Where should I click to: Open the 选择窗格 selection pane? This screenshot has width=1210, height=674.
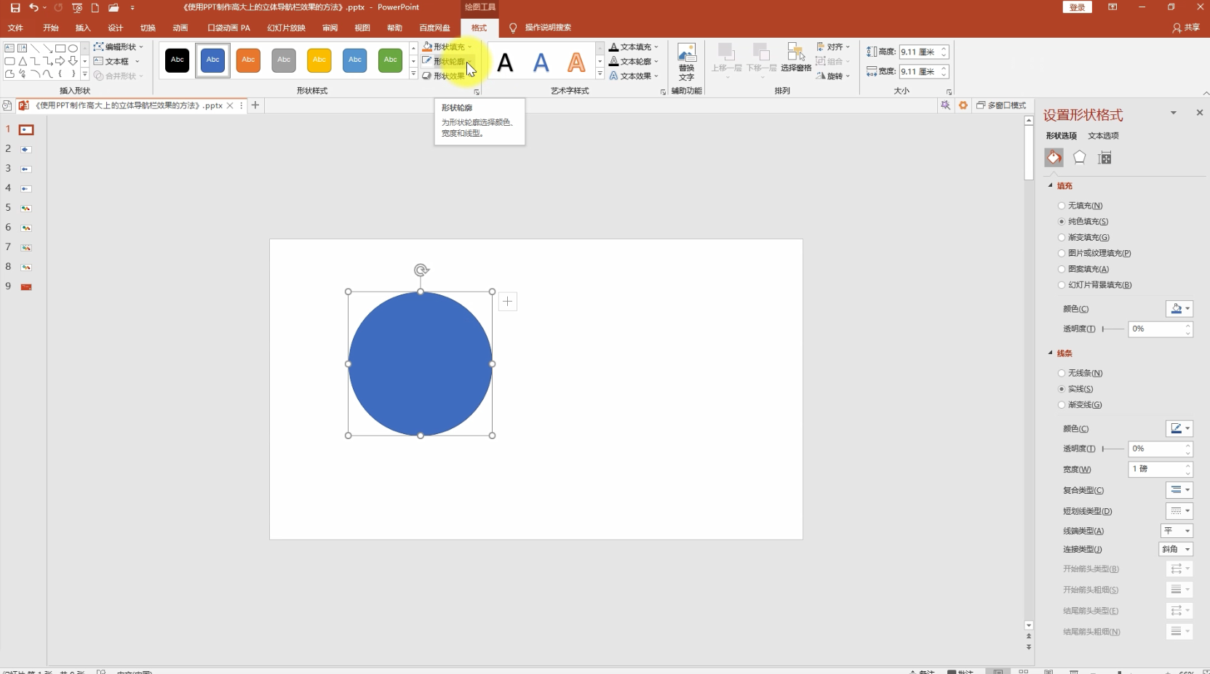pyautogui.click(x=796, y=57)
